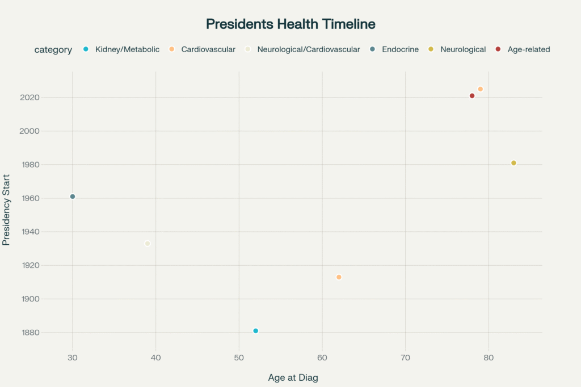Select the Neurological point near 1980

pos(513,163)
